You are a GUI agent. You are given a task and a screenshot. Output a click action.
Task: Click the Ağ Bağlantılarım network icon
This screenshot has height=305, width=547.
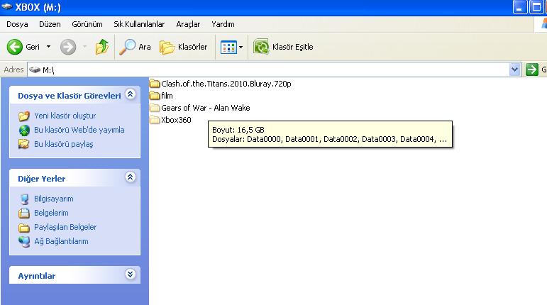(23, 241)
